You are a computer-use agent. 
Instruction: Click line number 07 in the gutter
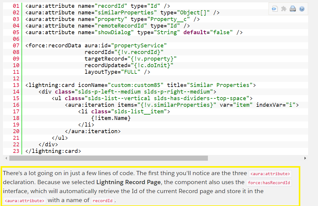pos(16,45)
